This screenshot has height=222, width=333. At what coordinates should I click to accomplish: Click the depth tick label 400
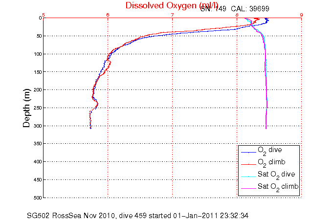click(x=38, y=162)
